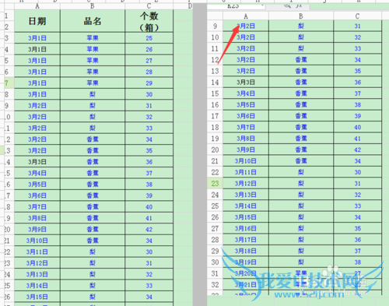389x306 pixels.
Task: Click 3月3日 date cell in left sheet
Action: pos(37,162)
